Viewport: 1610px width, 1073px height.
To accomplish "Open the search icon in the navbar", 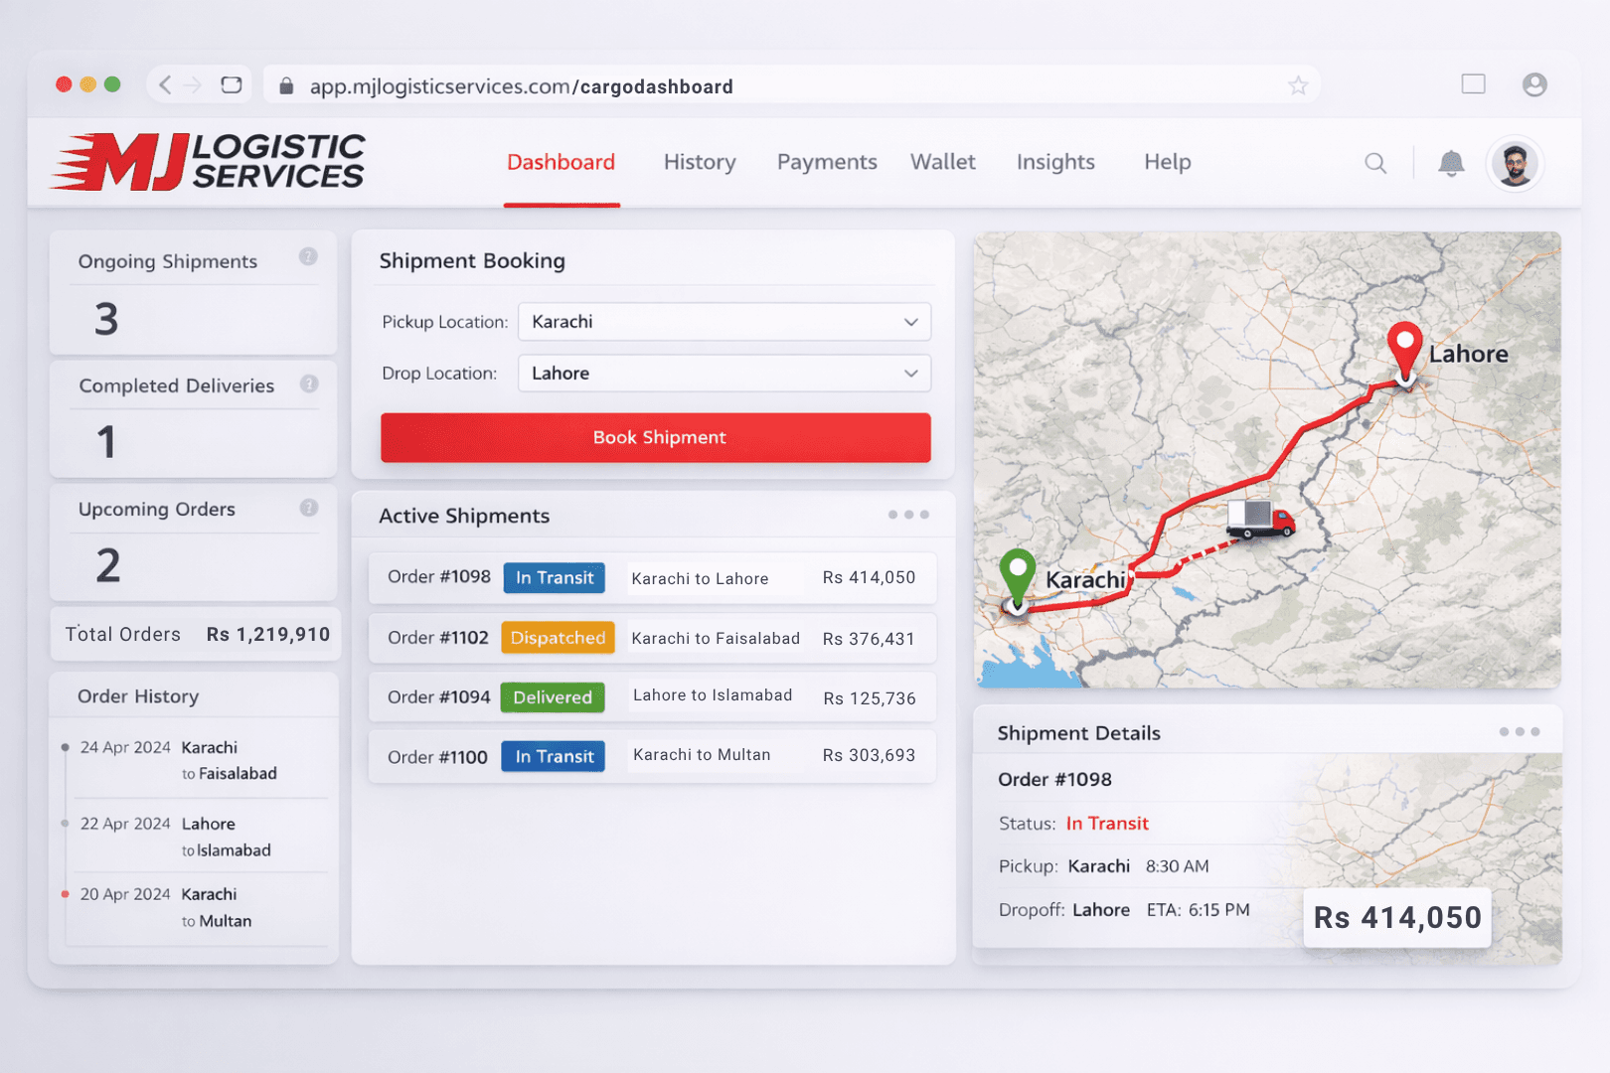I will pyautogui.click(x=1375, y=162).
